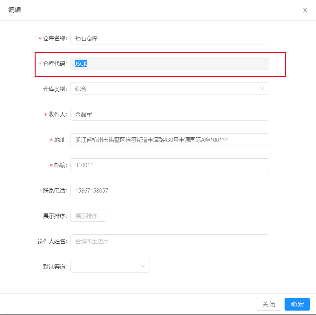Close the 编辑 dialog with the X icon
The width and height of the screenshot is (316, 315).
(x=305, y=10)
